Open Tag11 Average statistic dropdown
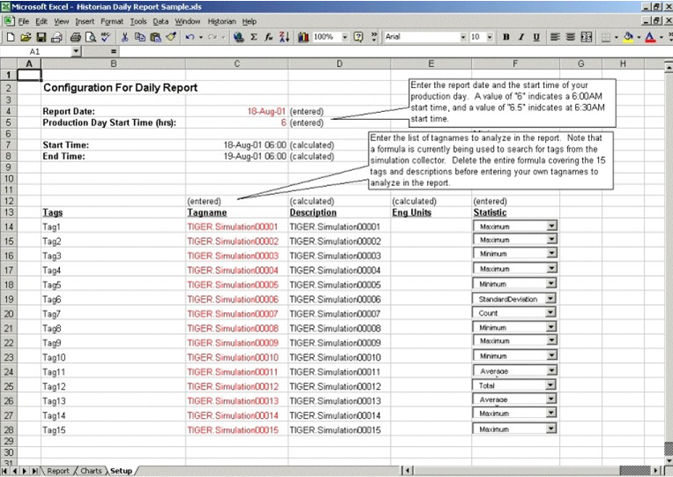Image resolution: width=673 pixels, height=477 pixels. click(551, 370)
